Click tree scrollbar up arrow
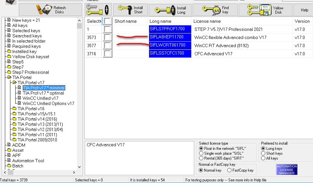 tap(79, 20)
